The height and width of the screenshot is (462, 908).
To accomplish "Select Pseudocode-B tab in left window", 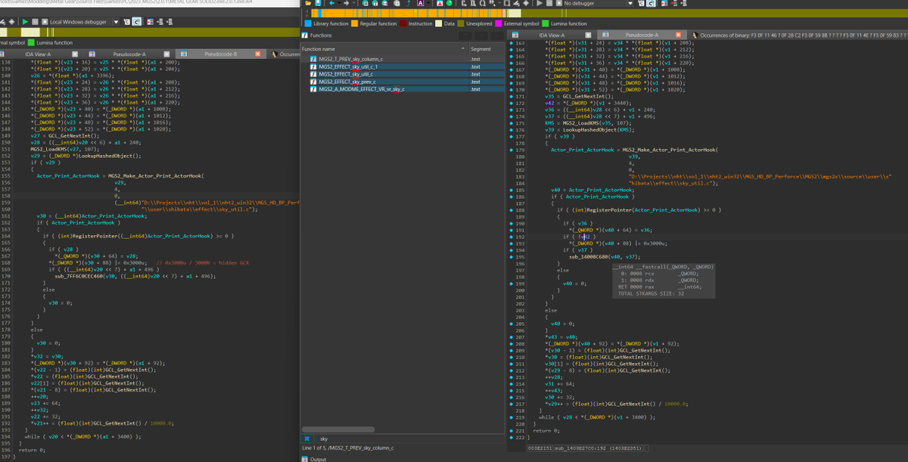I will click(220, 54).
